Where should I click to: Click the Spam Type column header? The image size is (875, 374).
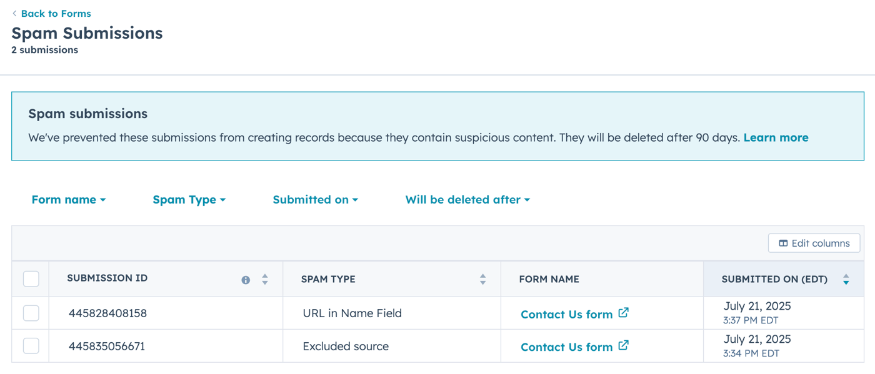[328, 279]
